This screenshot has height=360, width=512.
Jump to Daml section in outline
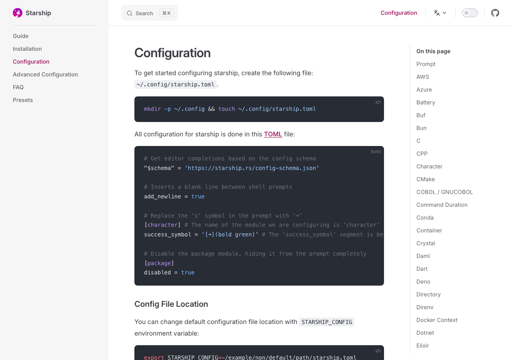coord(423,256)
